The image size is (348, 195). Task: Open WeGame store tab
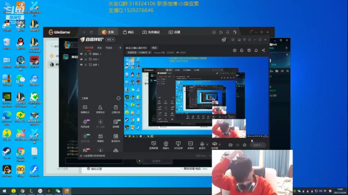(128, 32)
